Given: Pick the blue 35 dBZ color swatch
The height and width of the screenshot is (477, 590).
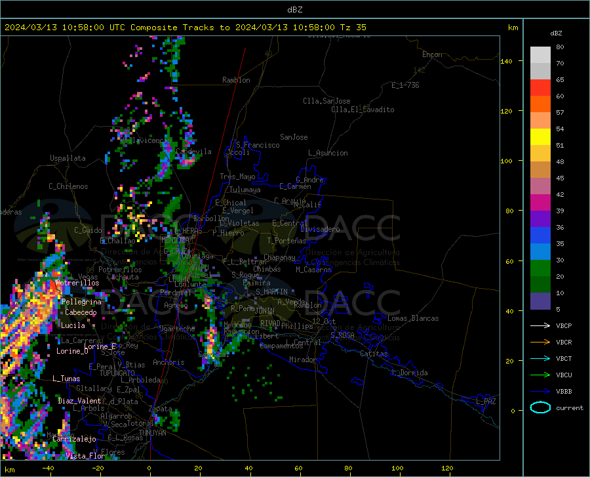Looking at the screenshot, I should pos(540,236).
